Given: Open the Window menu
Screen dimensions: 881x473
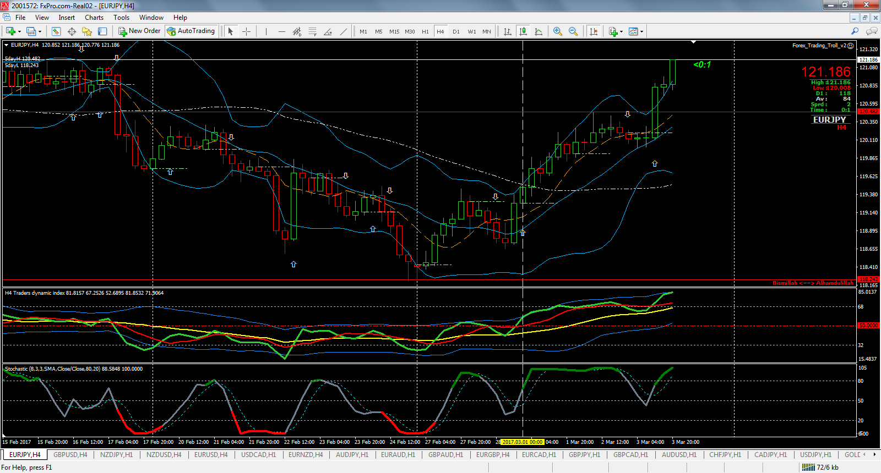Looking at the screenshot, I should tap(151, 18).
